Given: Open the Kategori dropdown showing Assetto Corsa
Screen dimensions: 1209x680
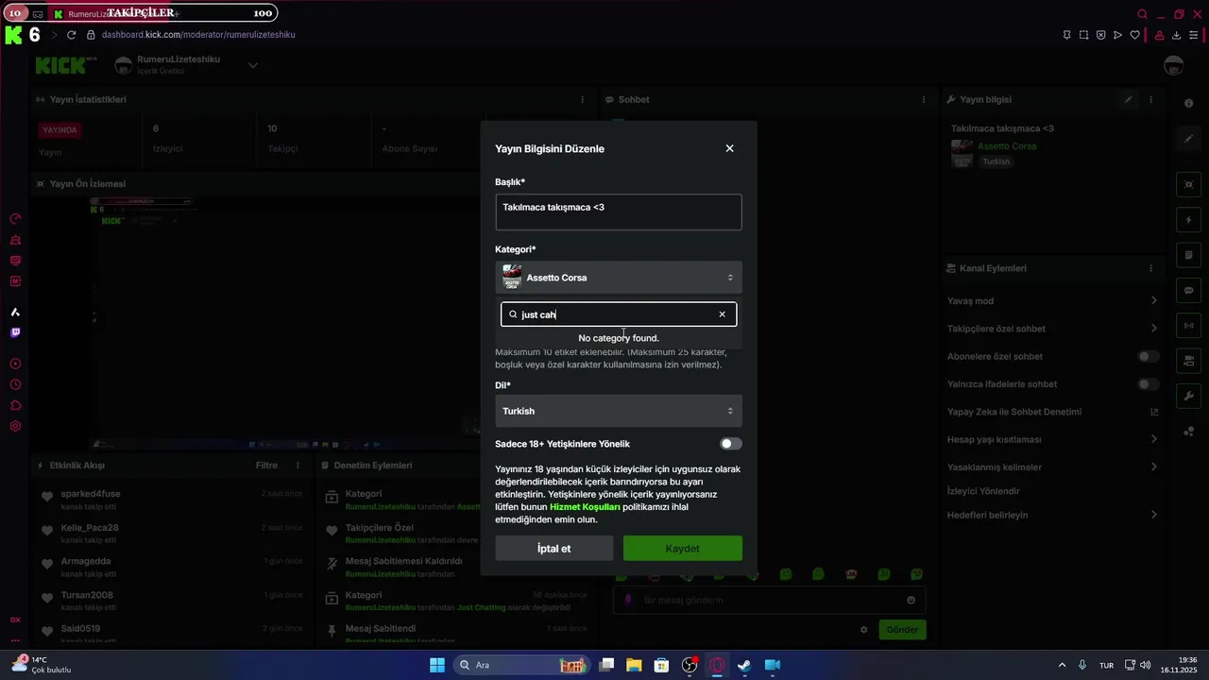Looking at the screenshot, I should click(x=619, y=278).
